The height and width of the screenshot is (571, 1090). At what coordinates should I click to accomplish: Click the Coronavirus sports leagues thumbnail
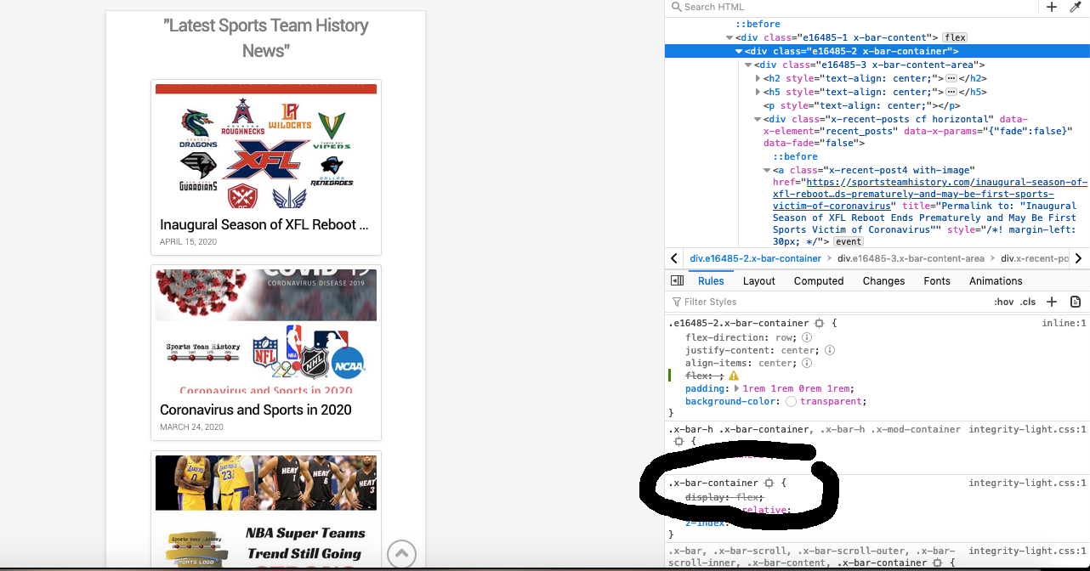266,331
